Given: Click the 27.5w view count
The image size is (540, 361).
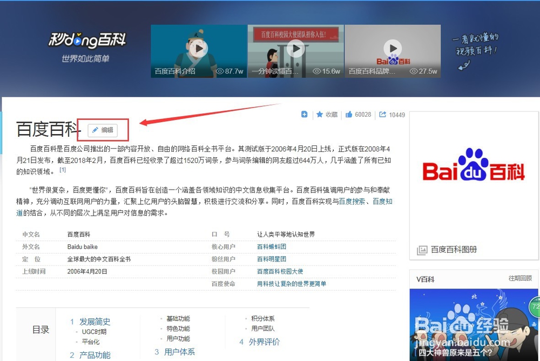Looking at the screenshot, I should pos(423,71).
